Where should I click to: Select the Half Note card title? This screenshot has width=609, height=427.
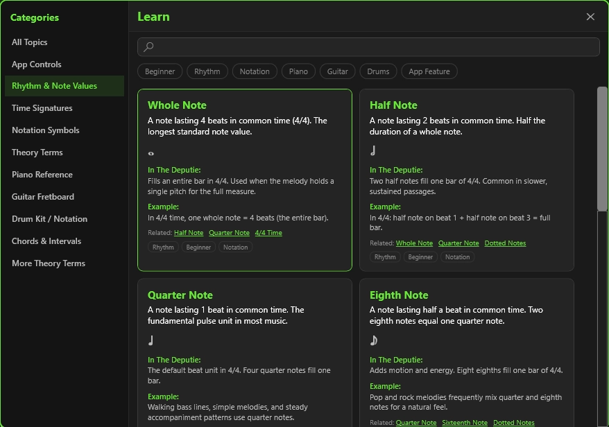tap(393, 105)
